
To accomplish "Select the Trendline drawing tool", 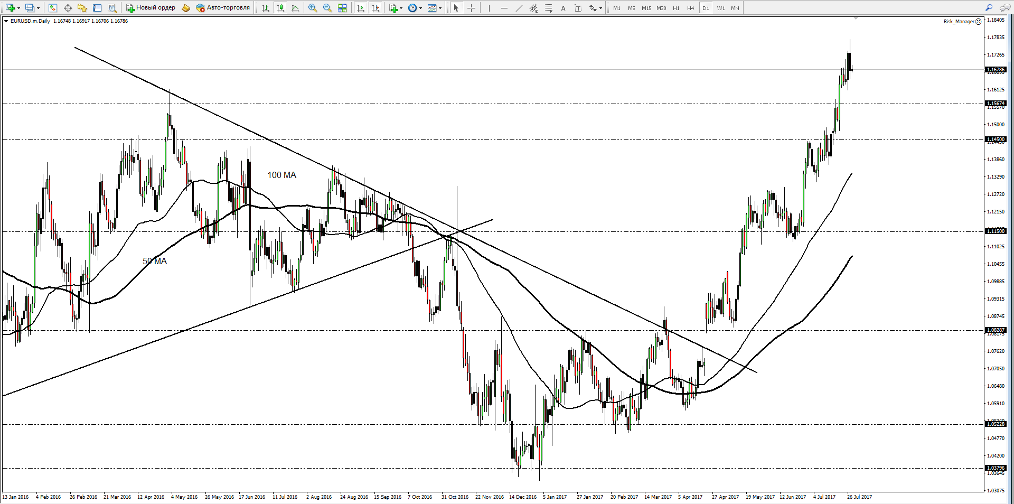I will pyautogui.click(x=519, y=8).
